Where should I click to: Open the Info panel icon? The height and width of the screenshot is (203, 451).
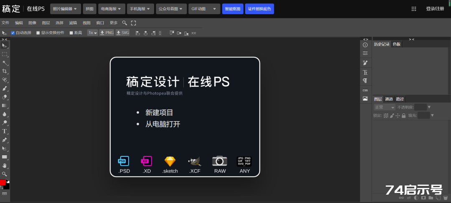[365, 45]
